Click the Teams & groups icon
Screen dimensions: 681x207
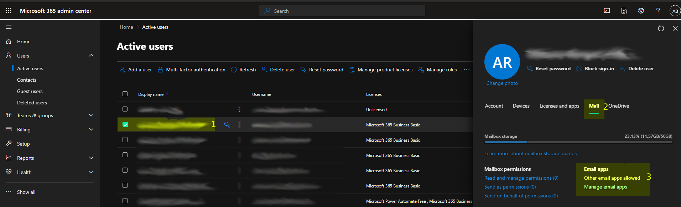9,115
